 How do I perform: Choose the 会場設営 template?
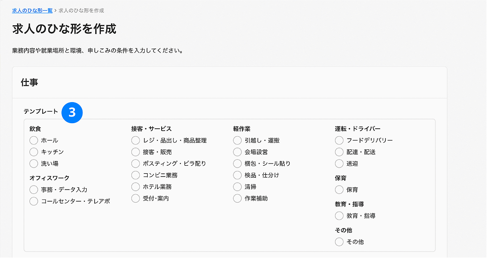tap(237, 152)
